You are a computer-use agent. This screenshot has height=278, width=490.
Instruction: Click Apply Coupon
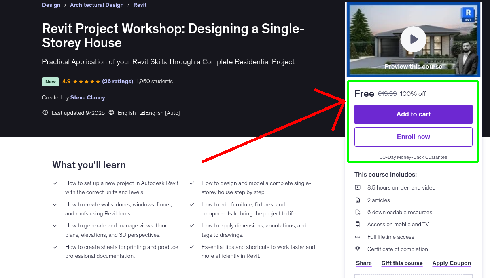click(452, 263)
